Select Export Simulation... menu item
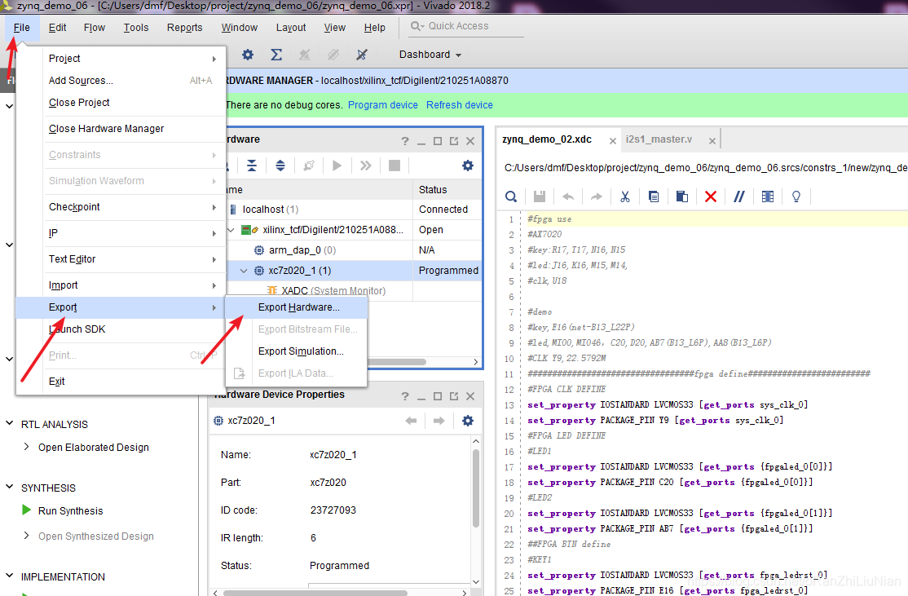 tap(297, 351)
